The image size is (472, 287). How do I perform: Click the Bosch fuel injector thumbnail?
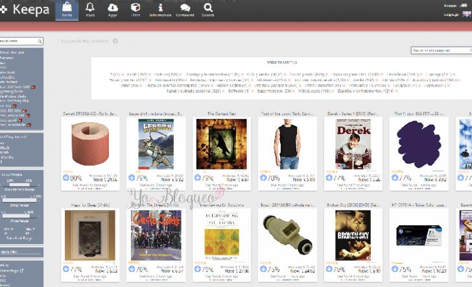click(287, 236)
